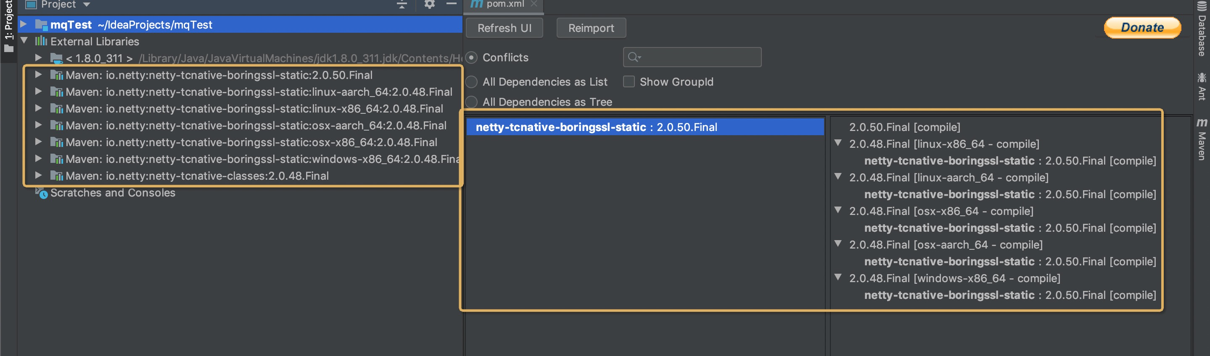Viewport: 1210px width, 356px height.
Task: Expand the osx-aarch_64:2.0.48.Final library node
Action: 39,125
